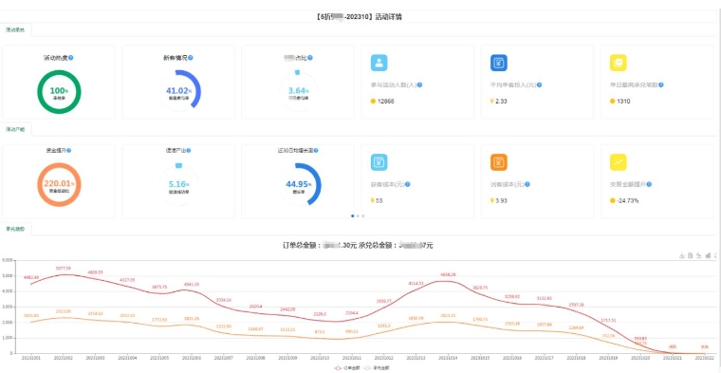The width and height of the screenshot is (721, 373).
Task: Click help icon next to 单日最高承兑笔数
Action: click(661, 85)
